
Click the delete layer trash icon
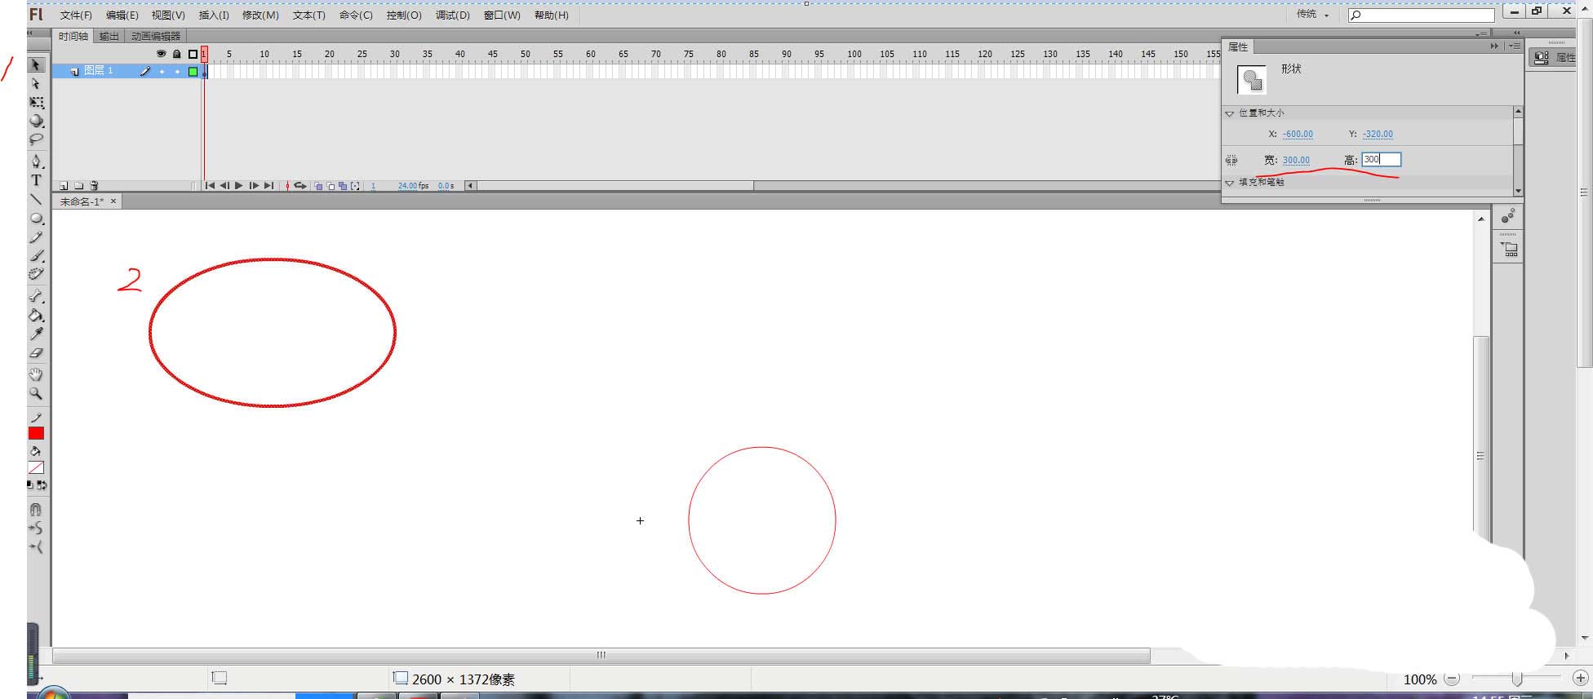coord(94,186)
